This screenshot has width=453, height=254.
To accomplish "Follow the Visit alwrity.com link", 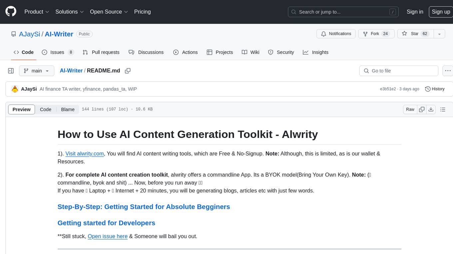I will click(x=85, y=154).
